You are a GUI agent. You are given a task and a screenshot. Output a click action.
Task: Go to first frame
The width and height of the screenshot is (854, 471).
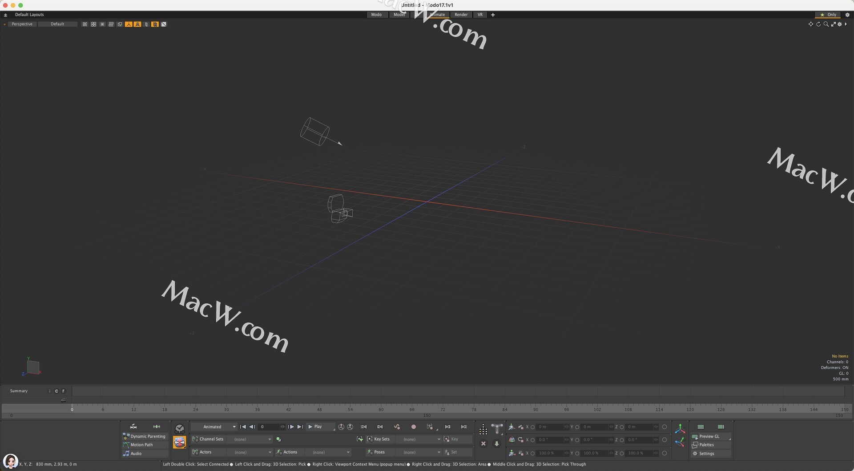243,427
